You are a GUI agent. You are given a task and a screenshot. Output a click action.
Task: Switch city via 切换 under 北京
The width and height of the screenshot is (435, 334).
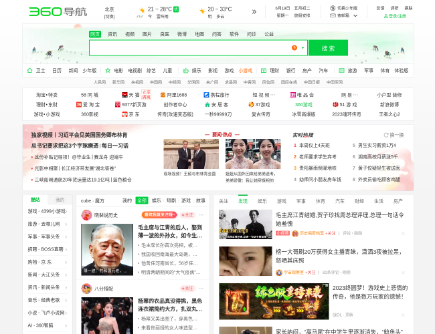pos(109,17)
